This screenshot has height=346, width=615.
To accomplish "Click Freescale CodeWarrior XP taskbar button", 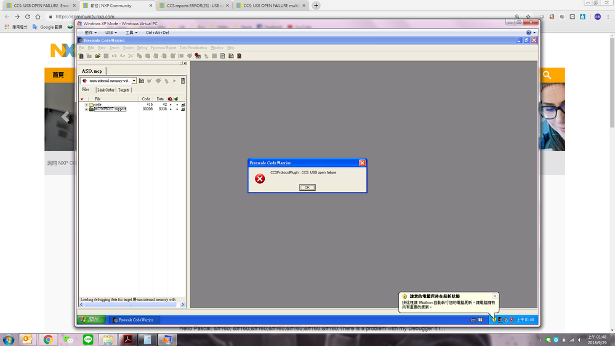I will [x=134, y=320].
